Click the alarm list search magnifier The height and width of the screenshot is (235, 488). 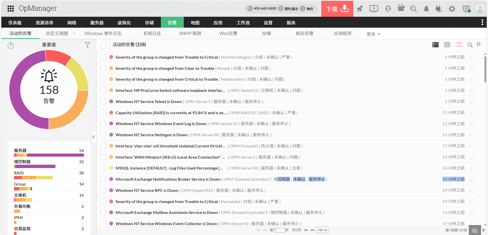pyautogui.click(x=470, y=45)
